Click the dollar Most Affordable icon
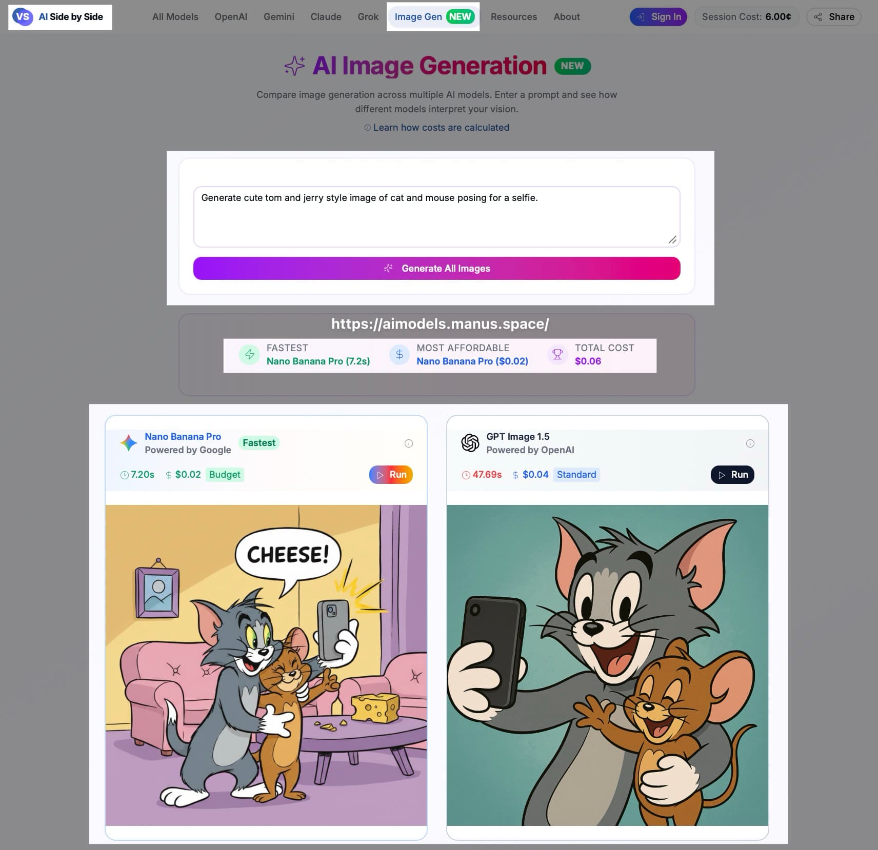878x850 pixels. pyautogui.click(x=400, y=355)
